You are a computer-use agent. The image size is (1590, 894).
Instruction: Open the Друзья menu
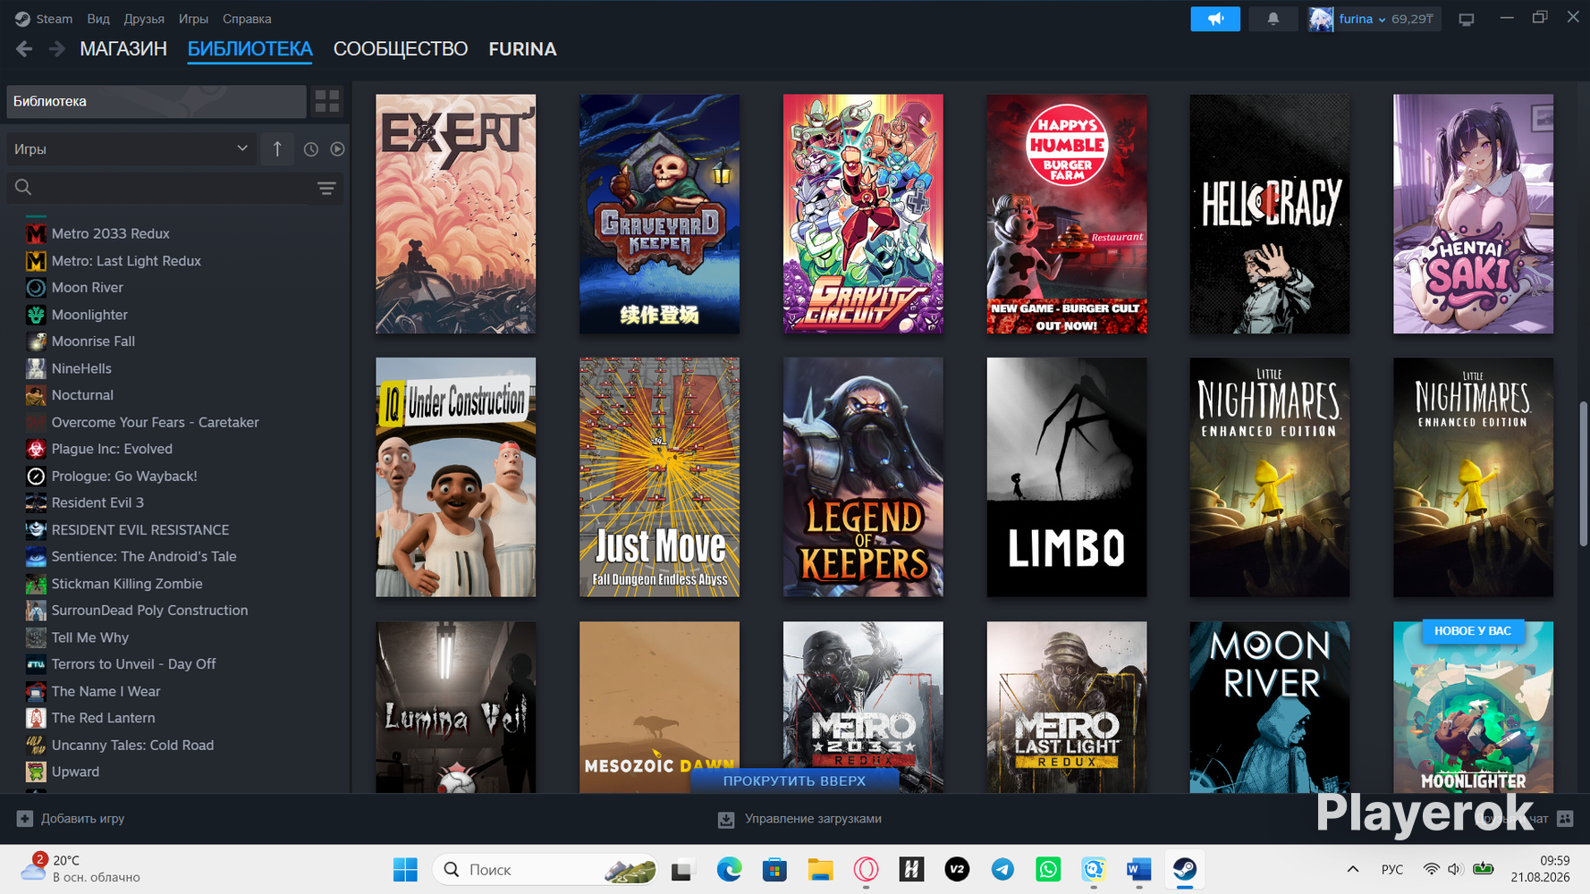click(144, 19)
